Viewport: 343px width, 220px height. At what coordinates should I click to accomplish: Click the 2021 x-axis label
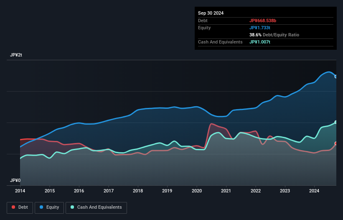point(226,191)
